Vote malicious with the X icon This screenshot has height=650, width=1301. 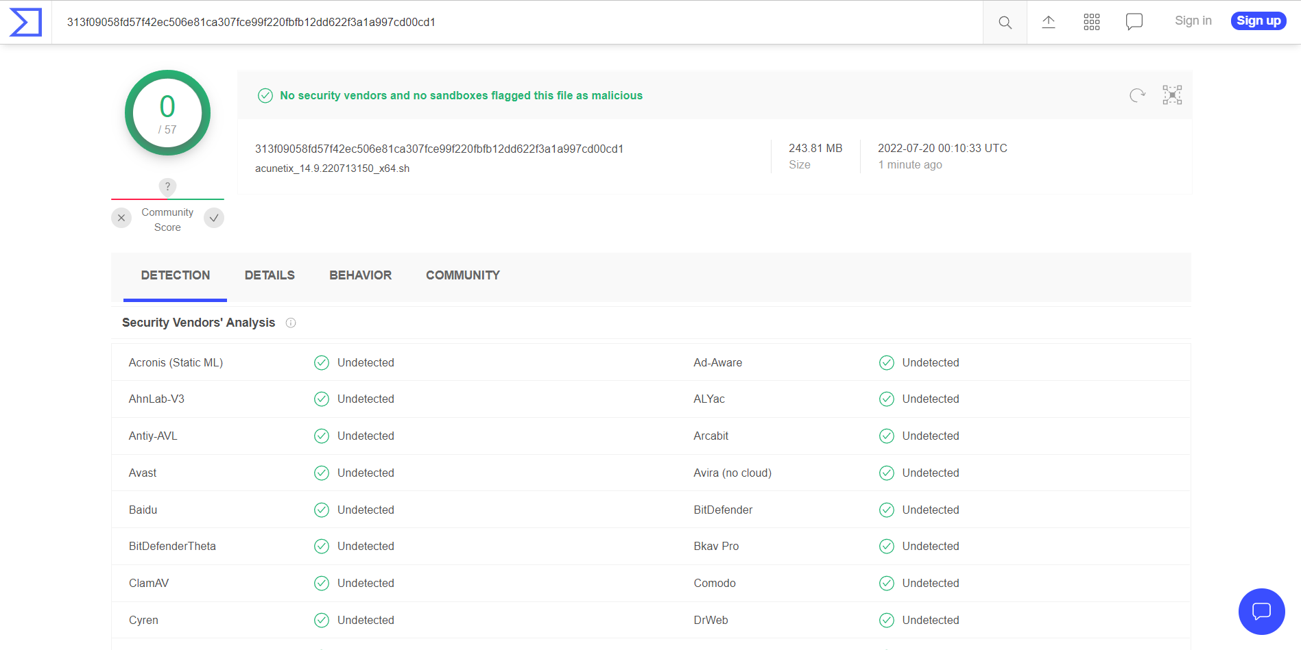tap(121, 218)
